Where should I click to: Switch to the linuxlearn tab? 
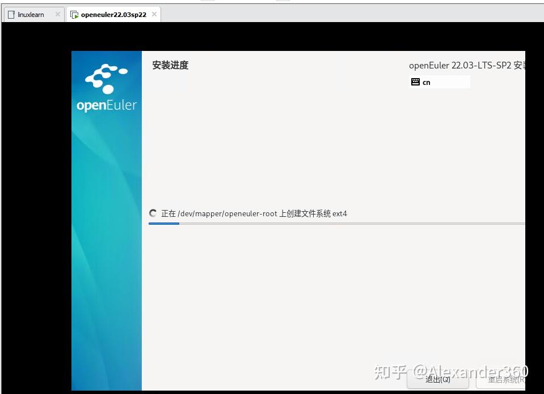[31, 14]
